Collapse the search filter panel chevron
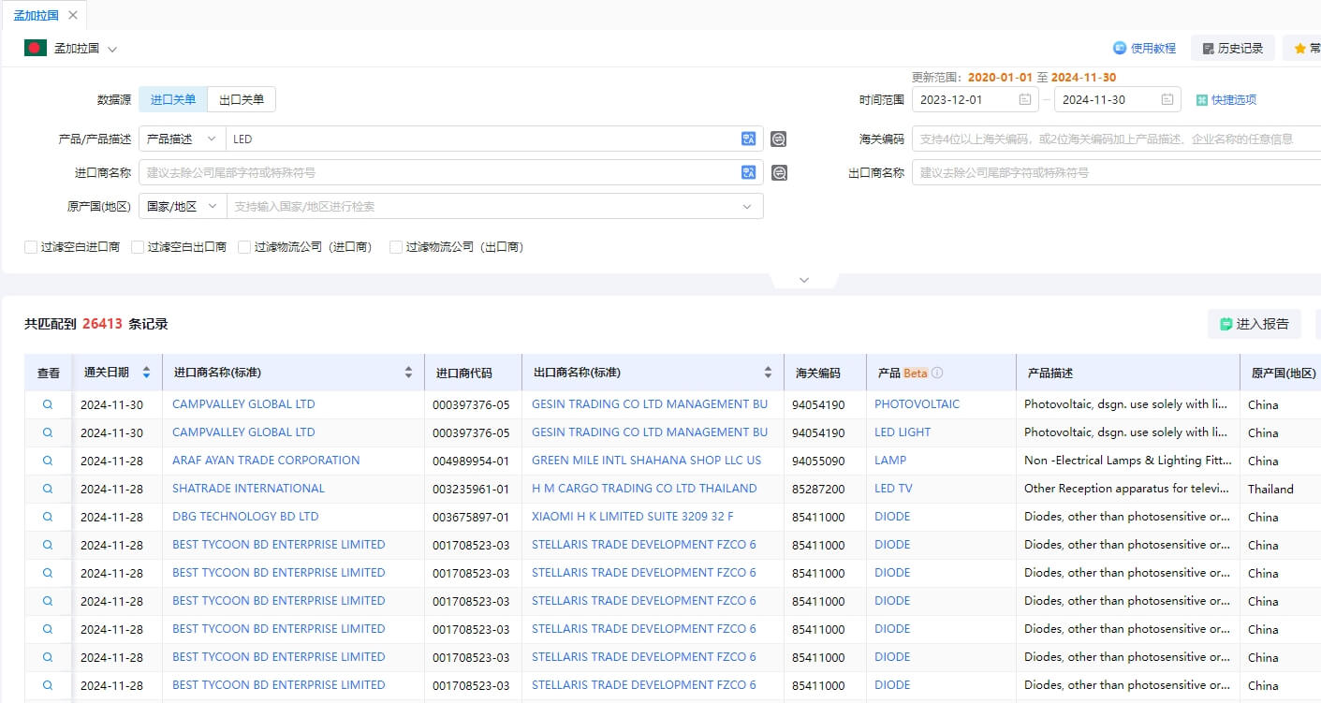This screenshot has height=703, width=1321. tap(803, 280)
